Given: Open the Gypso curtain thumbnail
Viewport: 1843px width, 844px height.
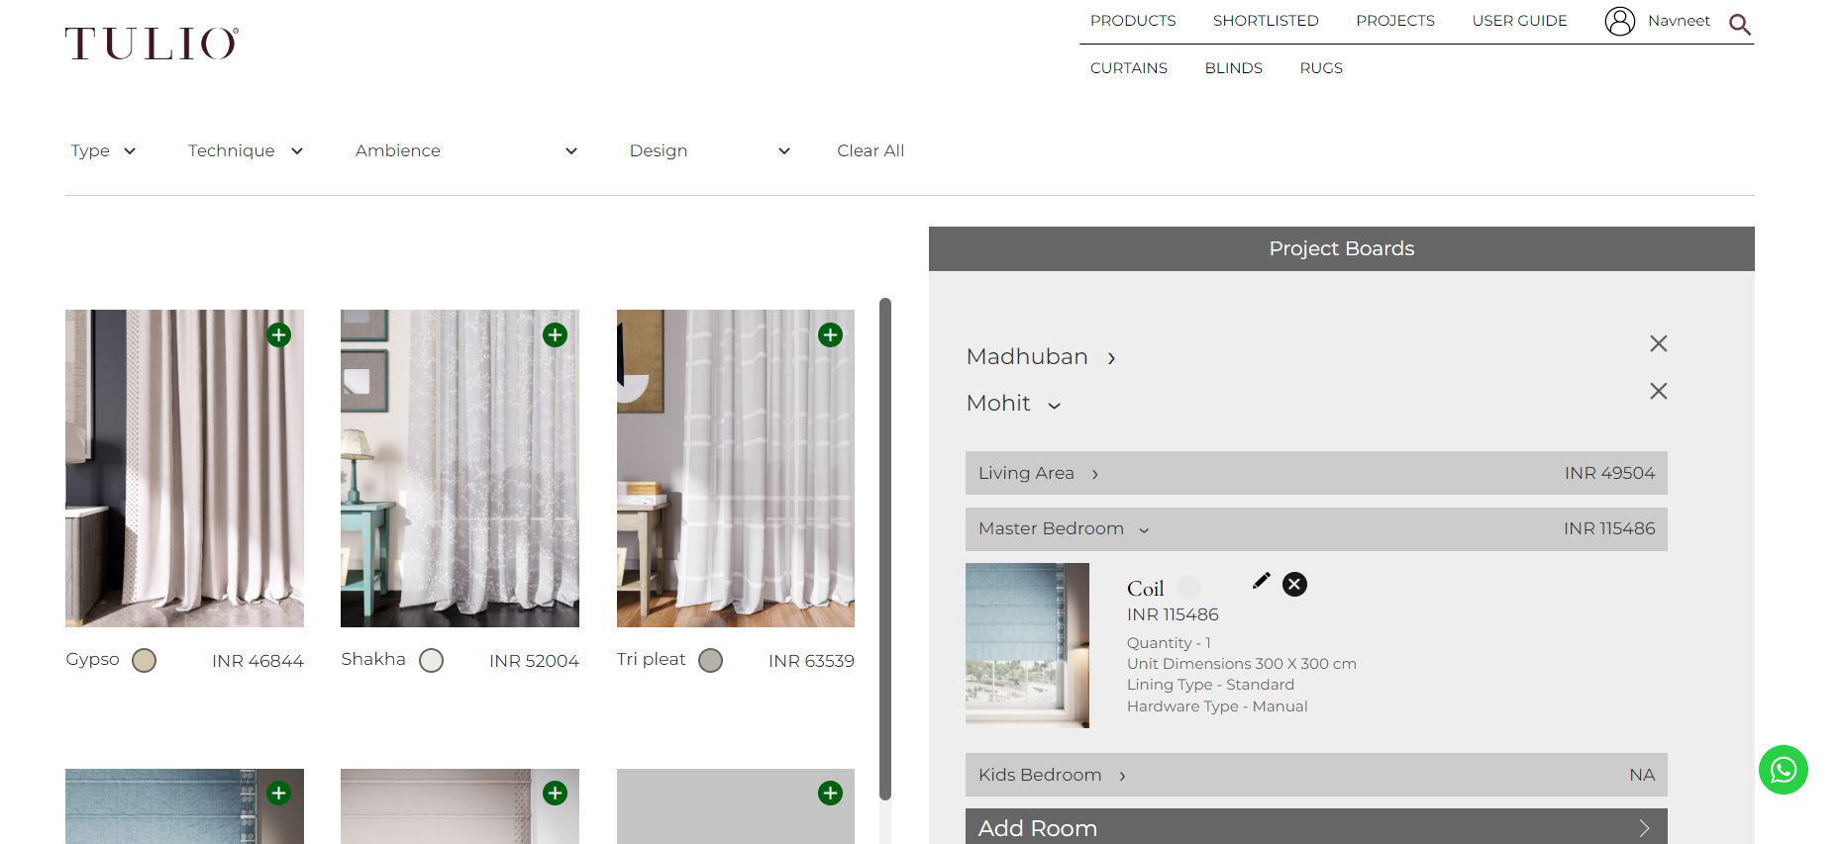Looking at the screenshot, I should tap(184, 468).
